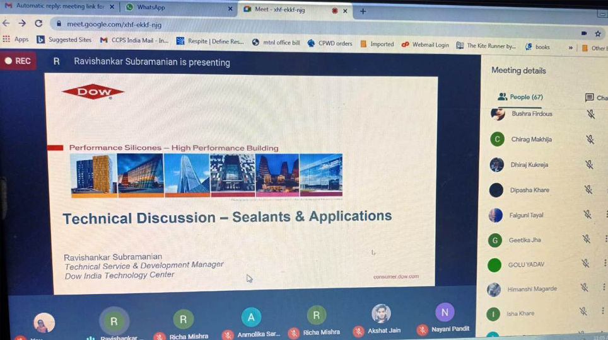Click the Meeting details heading
608x340 pixels.
(x=518, y=71)
